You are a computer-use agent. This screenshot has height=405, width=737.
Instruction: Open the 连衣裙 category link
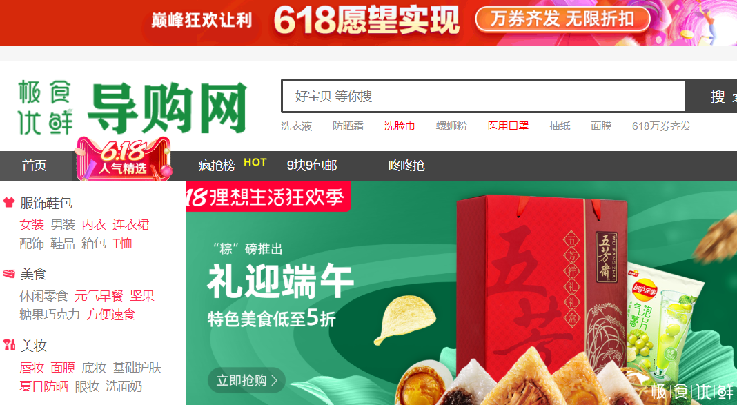(131, 225)
